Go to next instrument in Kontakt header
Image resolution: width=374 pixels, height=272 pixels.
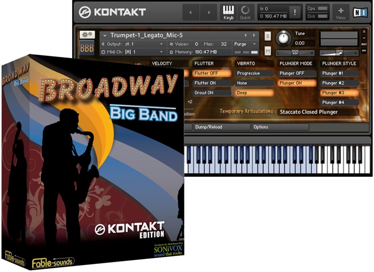(x=209, y=12)
